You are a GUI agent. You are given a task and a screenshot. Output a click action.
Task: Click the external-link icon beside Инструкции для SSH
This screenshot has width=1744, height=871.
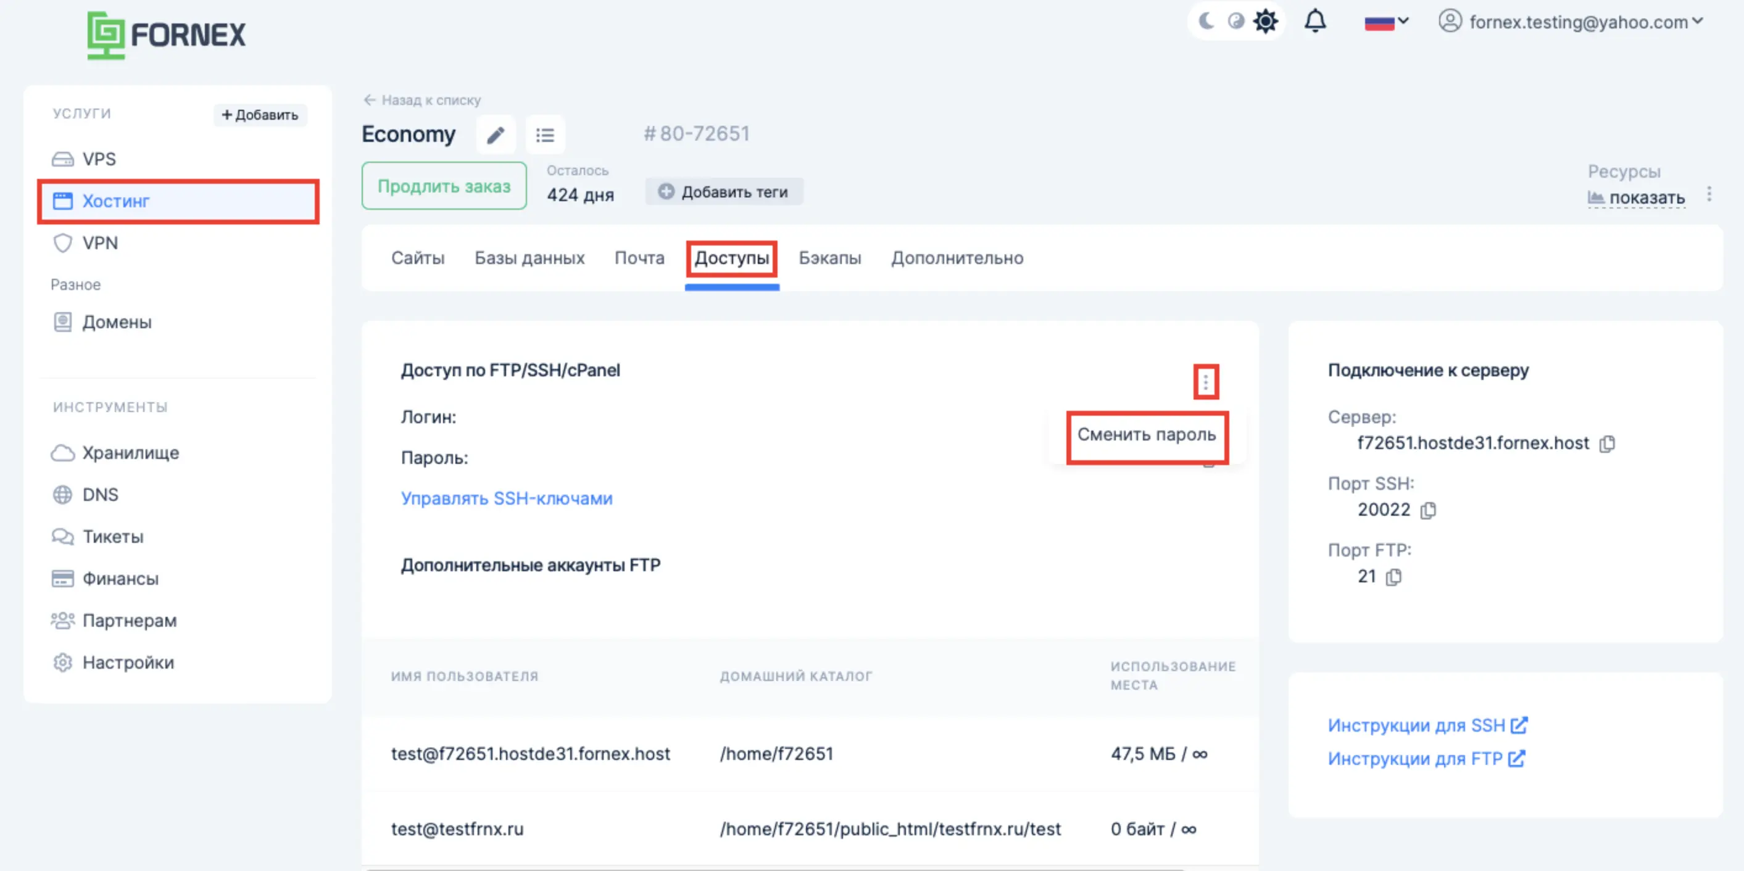1519,725
